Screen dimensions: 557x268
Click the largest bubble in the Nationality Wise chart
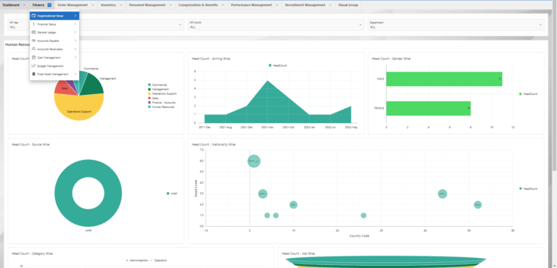pos(254,161)
